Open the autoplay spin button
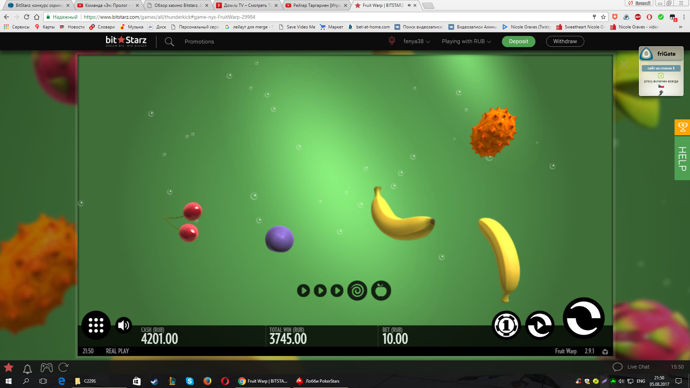690x388 pixels. click(x=539, y=325)
